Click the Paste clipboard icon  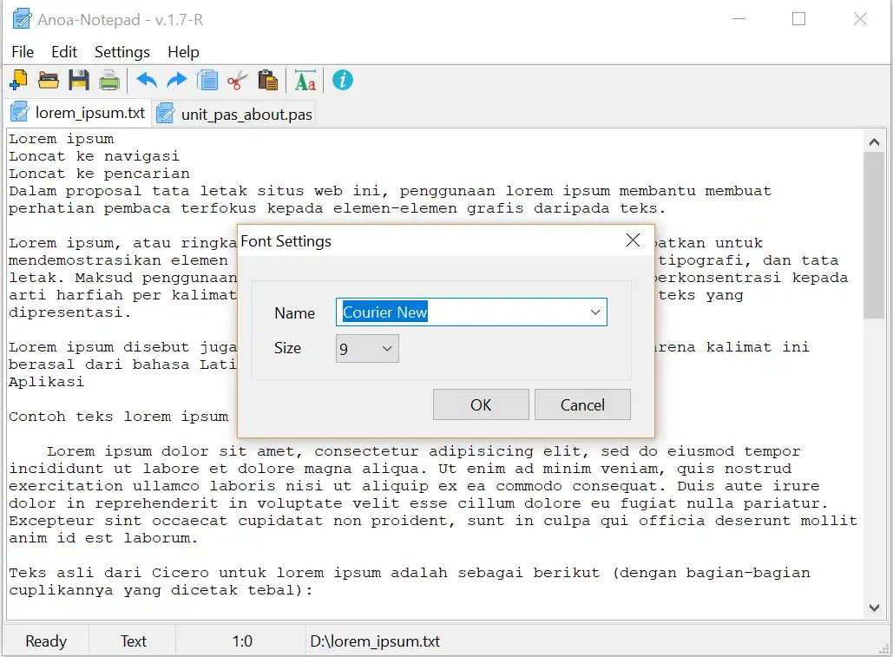(267, 81)
